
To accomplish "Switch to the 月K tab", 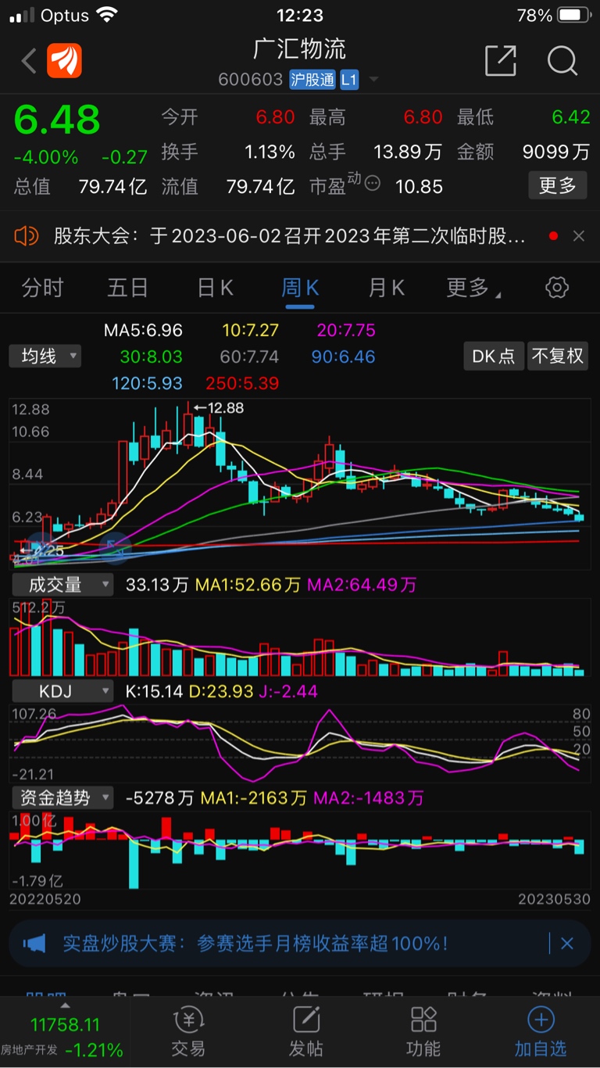I will pos(386,288).
